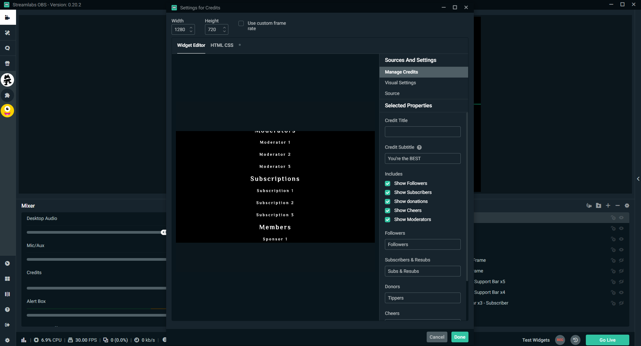
Task: Open the add-folder icon in sources toolbar
Action: click(598, 206)
